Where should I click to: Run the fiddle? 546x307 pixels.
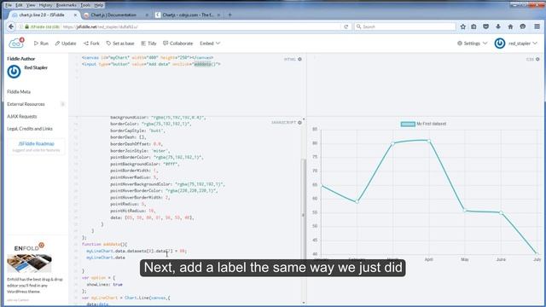click(41, 43)
